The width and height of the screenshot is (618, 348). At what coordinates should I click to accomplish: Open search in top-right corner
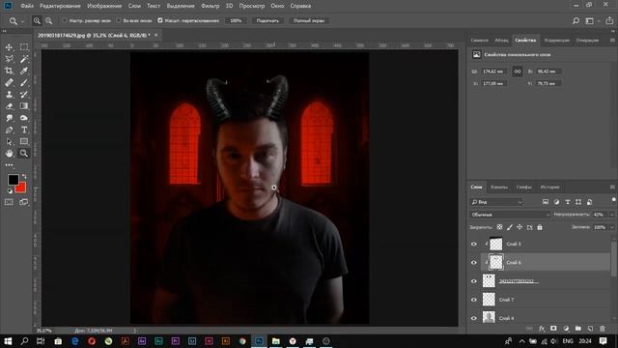coord(576,21)
